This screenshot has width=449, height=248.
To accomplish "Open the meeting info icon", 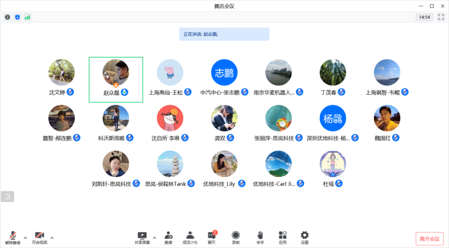I will (x=7, y=17).
